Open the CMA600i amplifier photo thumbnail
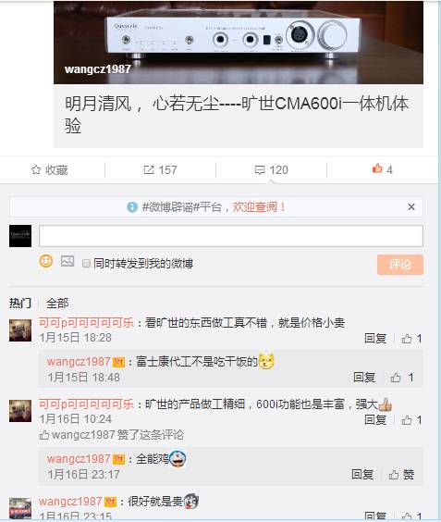The image size is (441, 522). 239,43
